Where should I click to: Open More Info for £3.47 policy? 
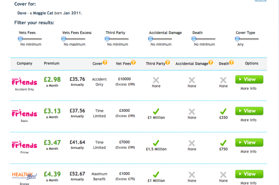click(x=249, y=152)
